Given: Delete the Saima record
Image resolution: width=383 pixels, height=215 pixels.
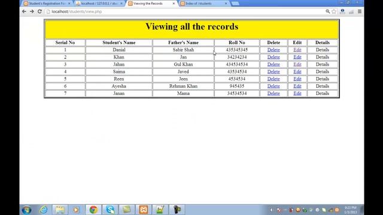Looking at the screenshot, I should point(273,72).
